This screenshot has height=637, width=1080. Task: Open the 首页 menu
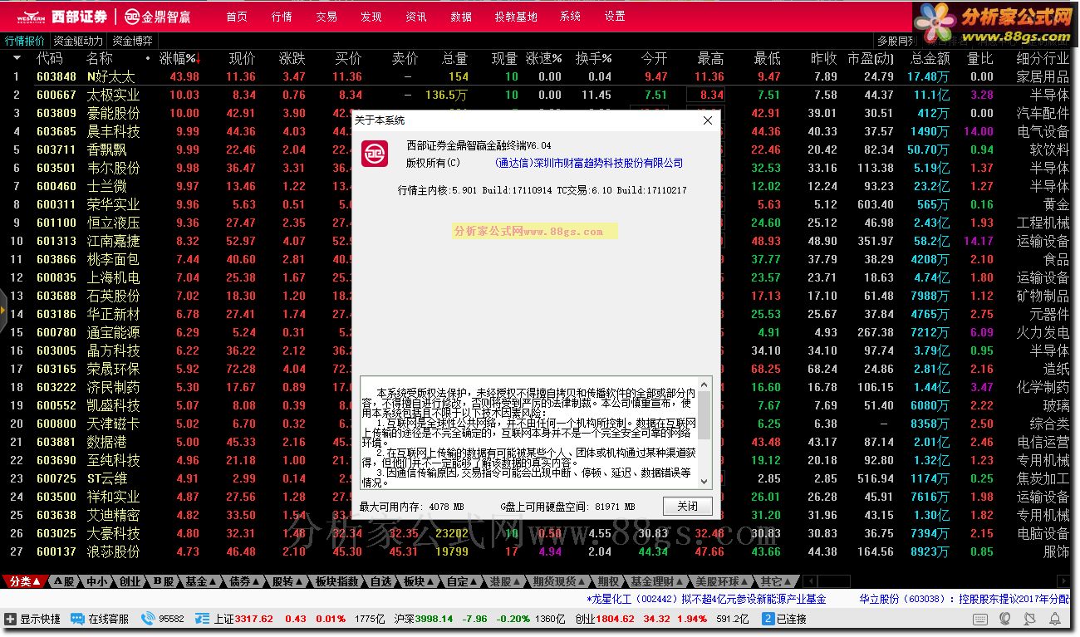(x=237, y=17)
